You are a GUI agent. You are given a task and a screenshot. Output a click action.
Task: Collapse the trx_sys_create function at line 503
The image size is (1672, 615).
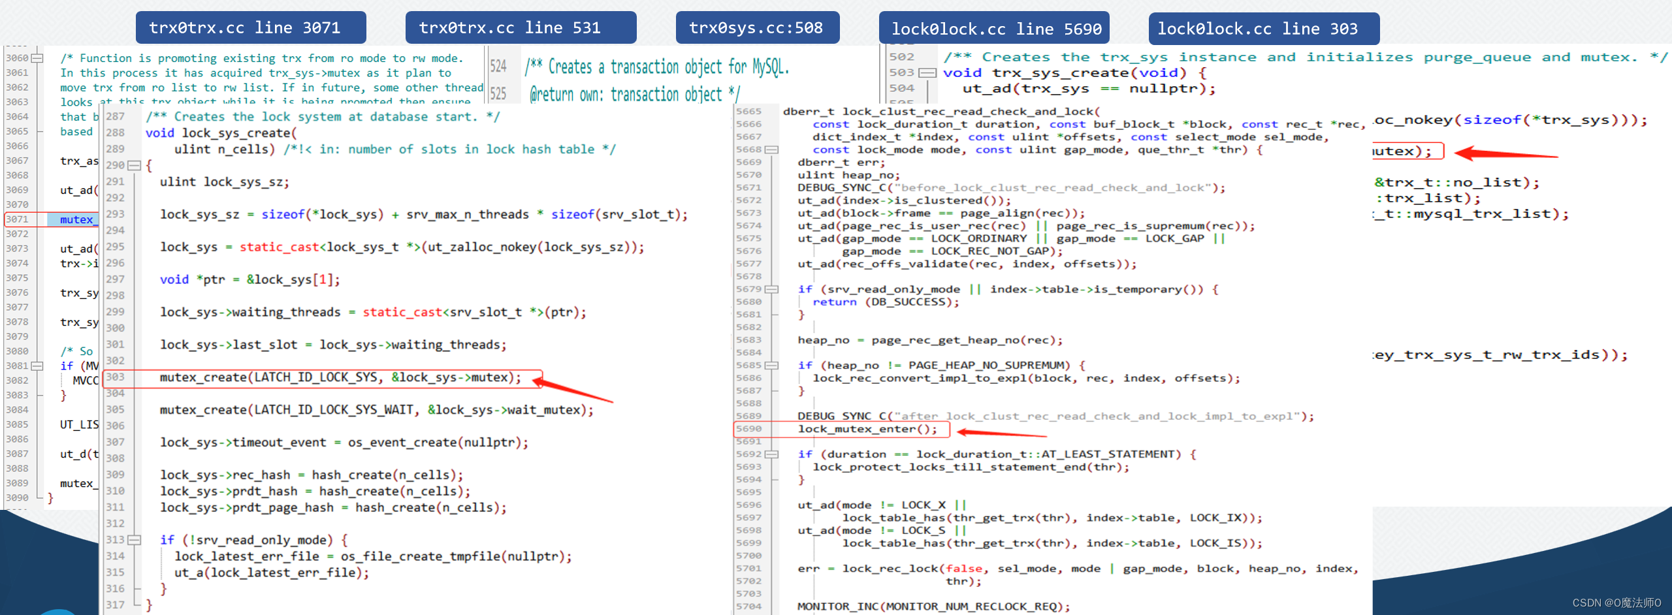(x=928, y=72)
